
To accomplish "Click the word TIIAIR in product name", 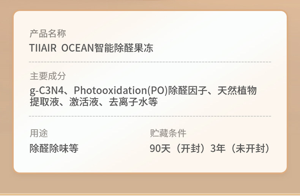I will point(43,48).
